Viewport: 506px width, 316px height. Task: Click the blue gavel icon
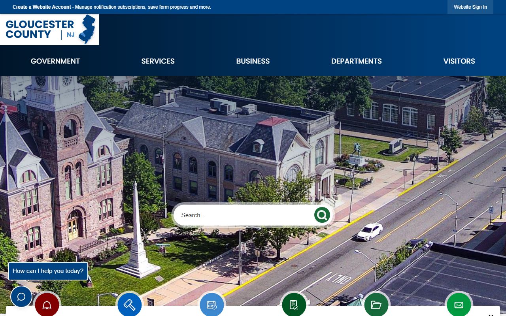pyautogui.click(x=130, y=305)
